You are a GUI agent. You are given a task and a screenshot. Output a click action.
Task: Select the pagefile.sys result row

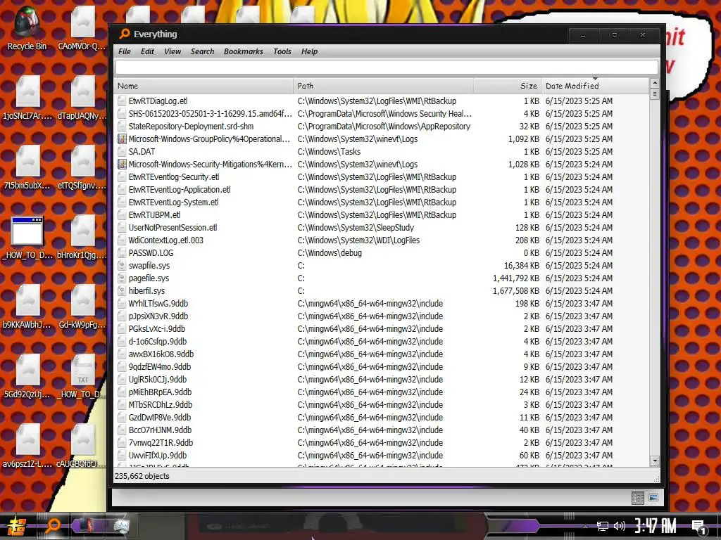click(x=382, y=278)
